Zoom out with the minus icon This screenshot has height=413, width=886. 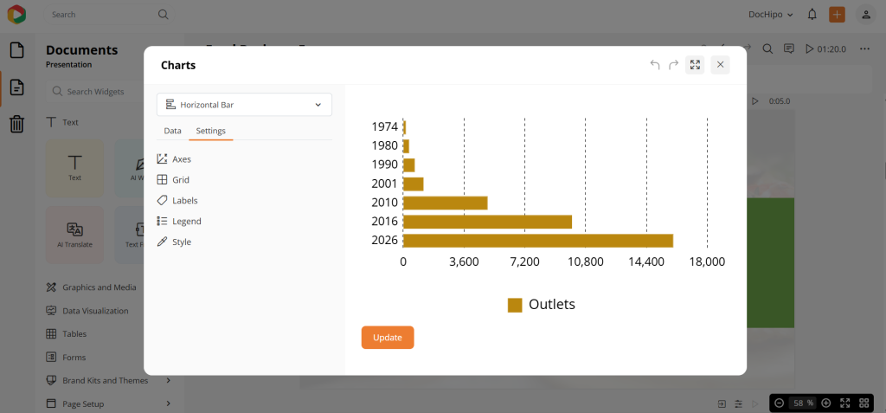pos(780,403)
